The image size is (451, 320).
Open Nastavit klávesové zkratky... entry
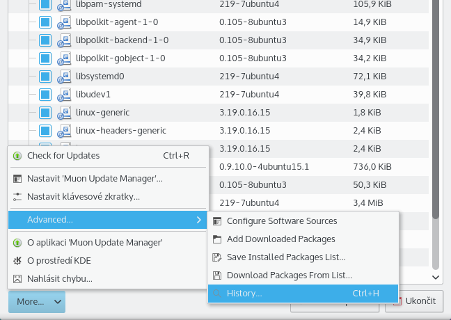(x=108, y=197)
